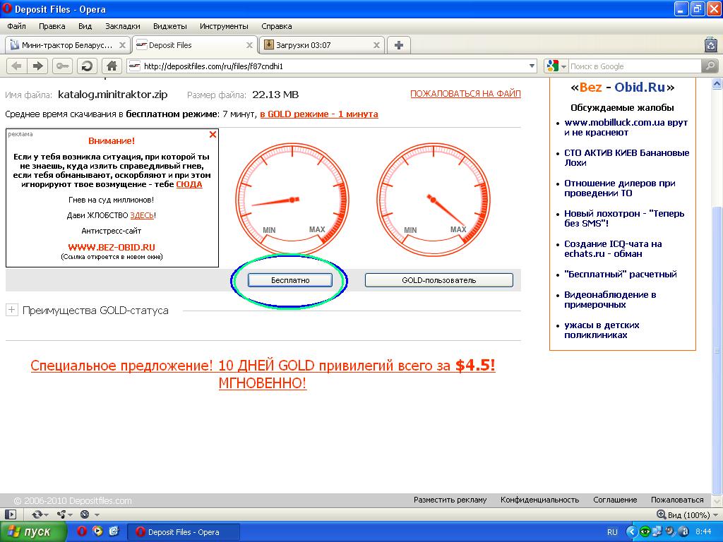Open the Правка menu
Viewport: 723px width, 542px height.
coord(52,26)
